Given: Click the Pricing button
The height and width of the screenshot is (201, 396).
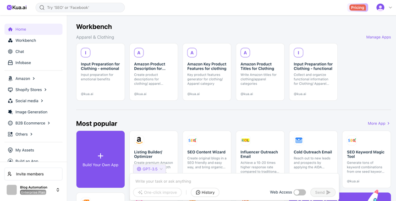Looking at the screenshot, I should (357, 7).
